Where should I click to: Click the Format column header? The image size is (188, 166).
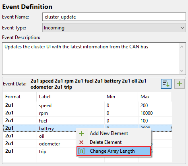click(x=20, y=97)
